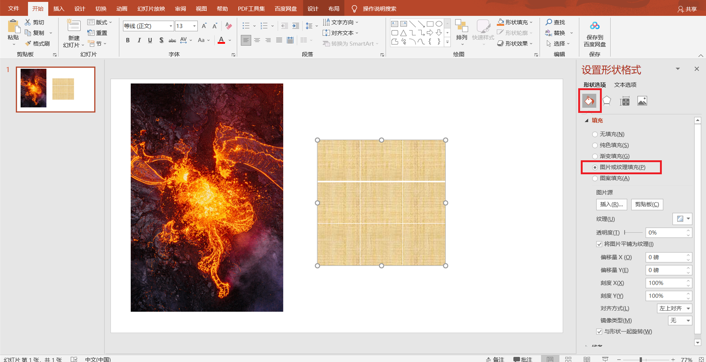Click the Cut (剪切) scissors icon
706x362 pixels.
(28, 22)
